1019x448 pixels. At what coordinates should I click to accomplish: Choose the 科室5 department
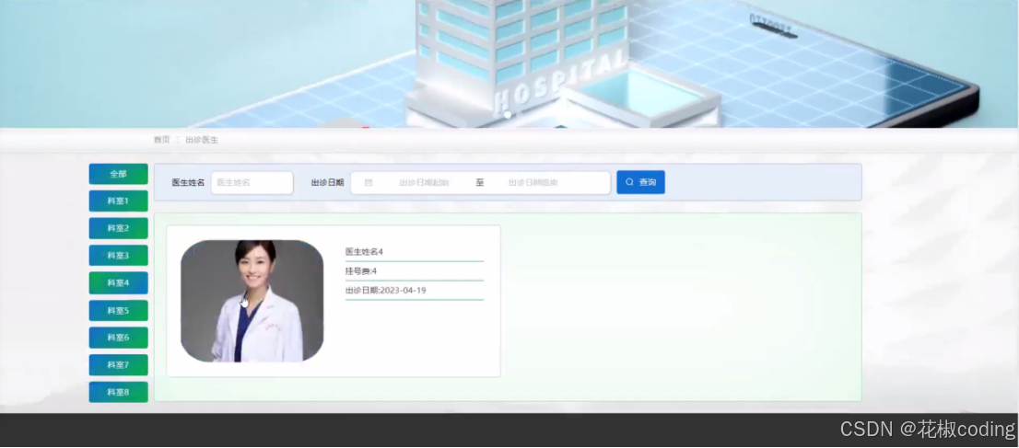click(x=118, y=310)
